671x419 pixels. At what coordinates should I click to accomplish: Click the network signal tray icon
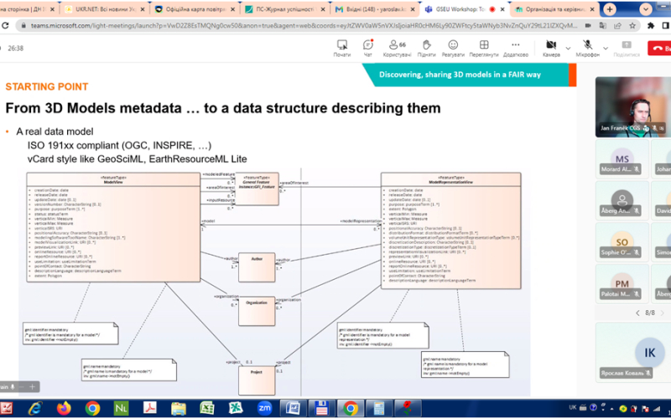(x=656, y=409)
